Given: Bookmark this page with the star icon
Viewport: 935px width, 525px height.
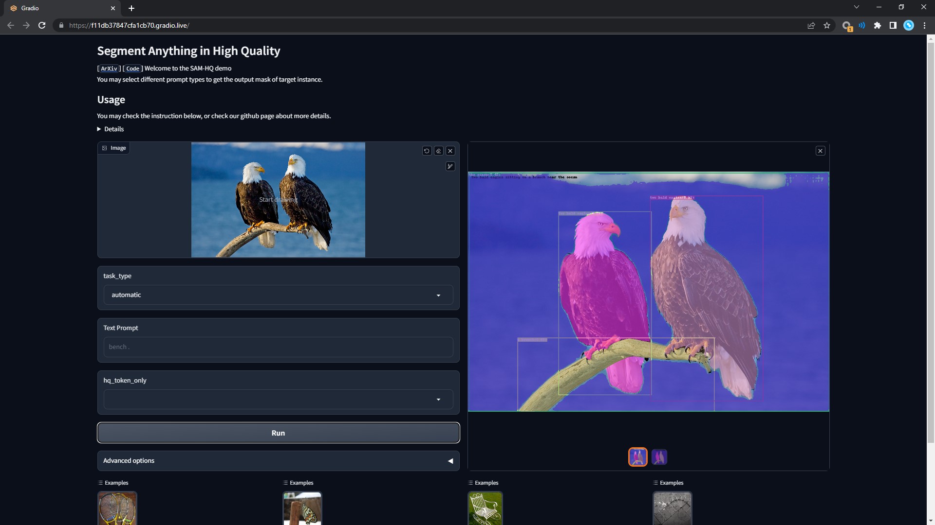Looking at the screenshot, I should [x=827, y=26].
